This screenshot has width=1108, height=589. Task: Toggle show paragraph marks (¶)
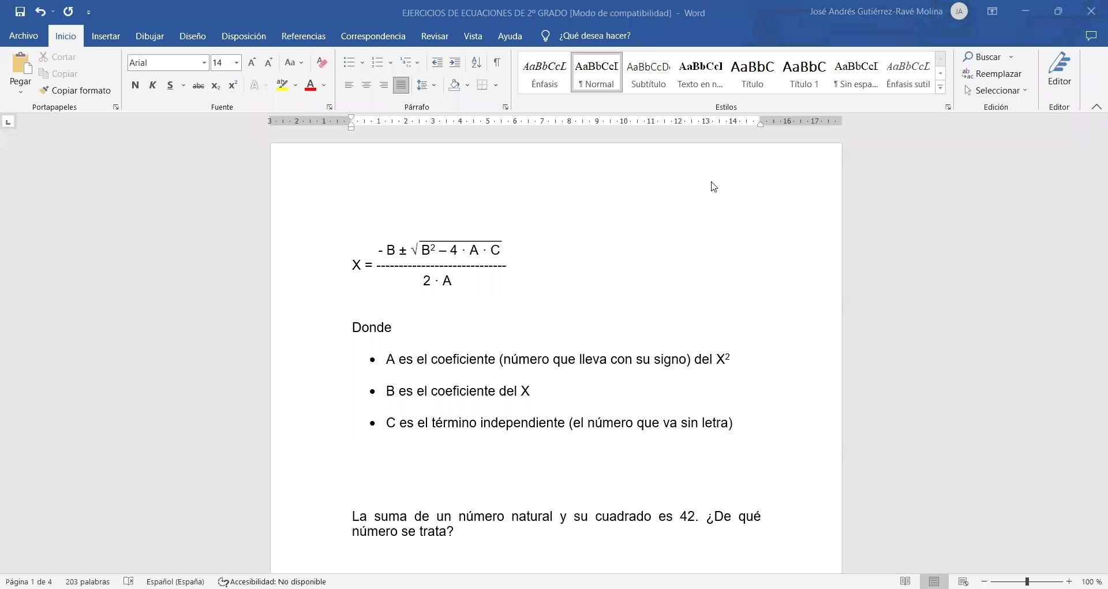497,62
